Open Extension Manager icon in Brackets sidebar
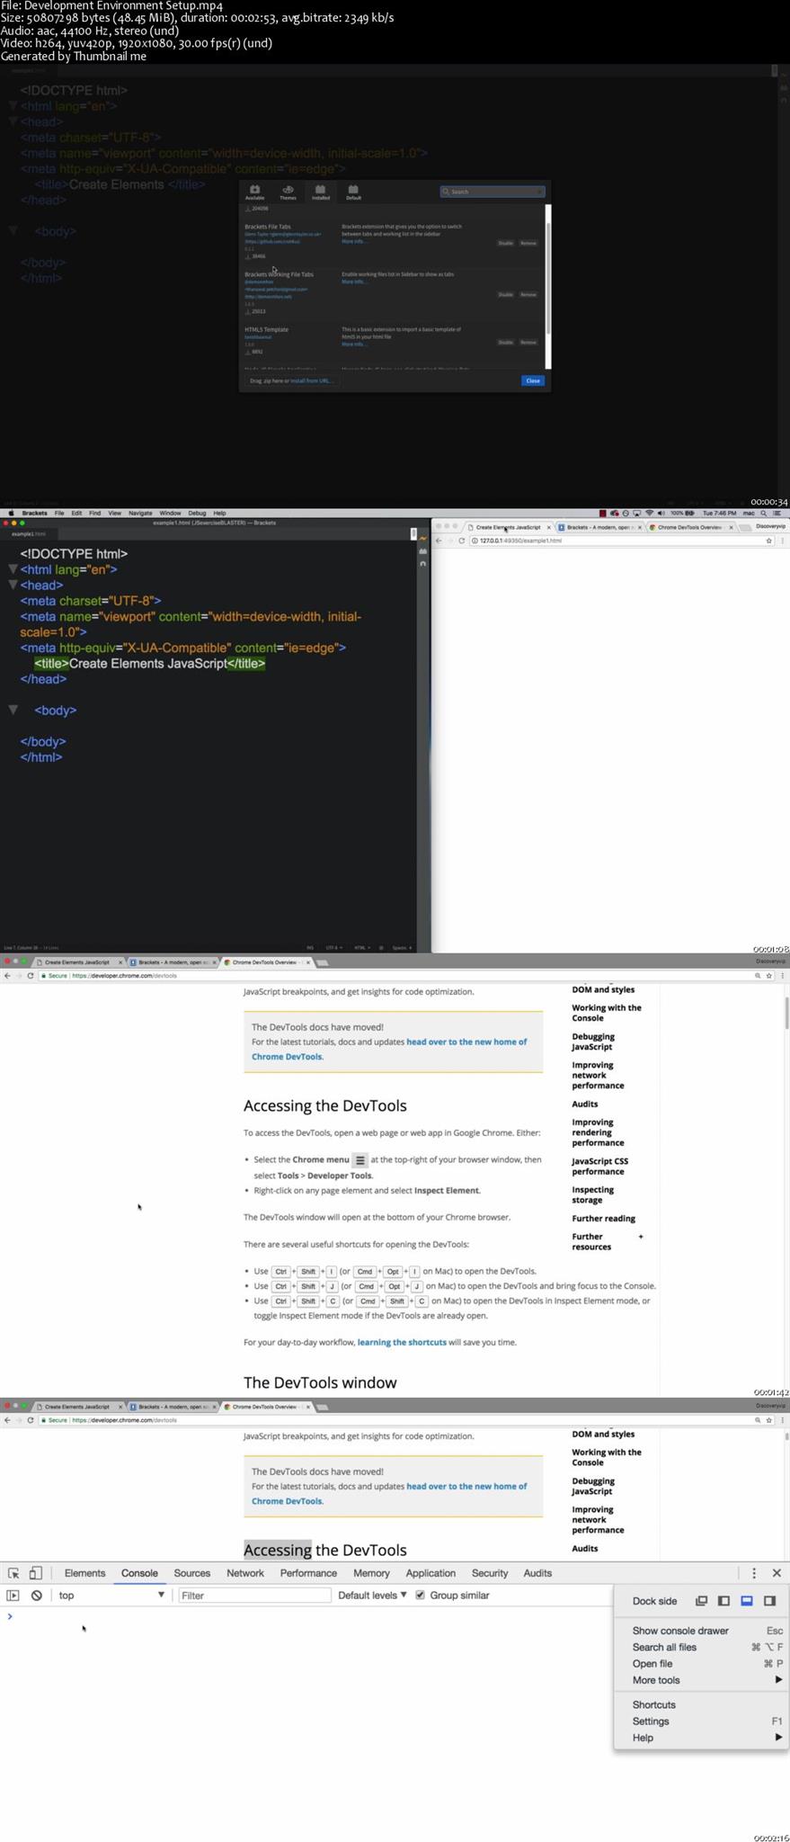The image size is (790, 1842). (422, 551)
